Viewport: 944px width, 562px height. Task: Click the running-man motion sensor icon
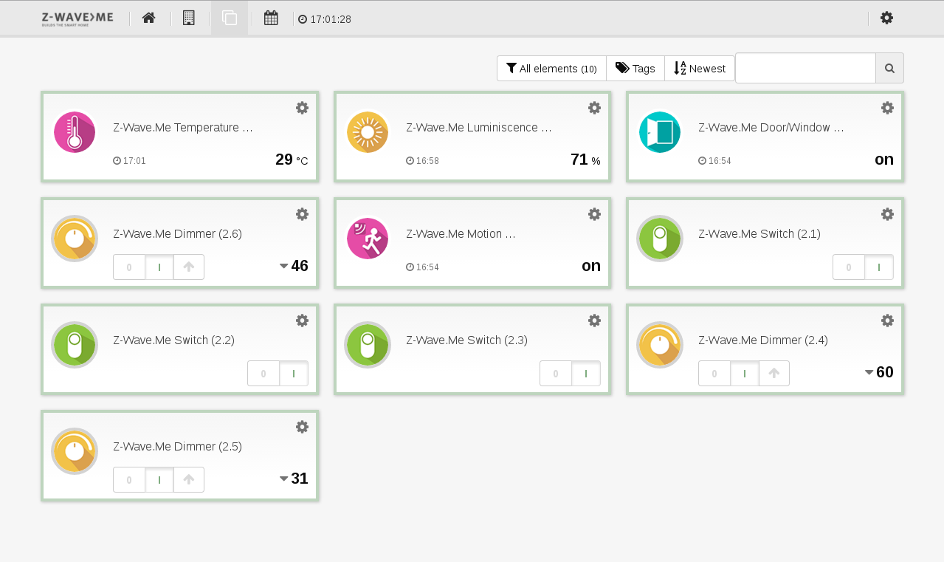tap(368, 239)
